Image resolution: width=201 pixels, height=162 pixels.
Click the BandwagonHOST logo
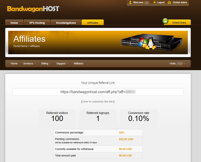click(33, 9)
